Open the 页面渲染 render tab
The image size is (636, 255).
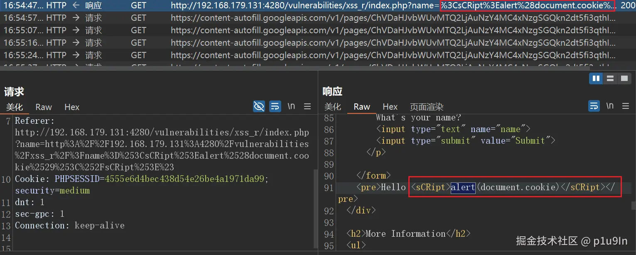[x=427, y=107]
